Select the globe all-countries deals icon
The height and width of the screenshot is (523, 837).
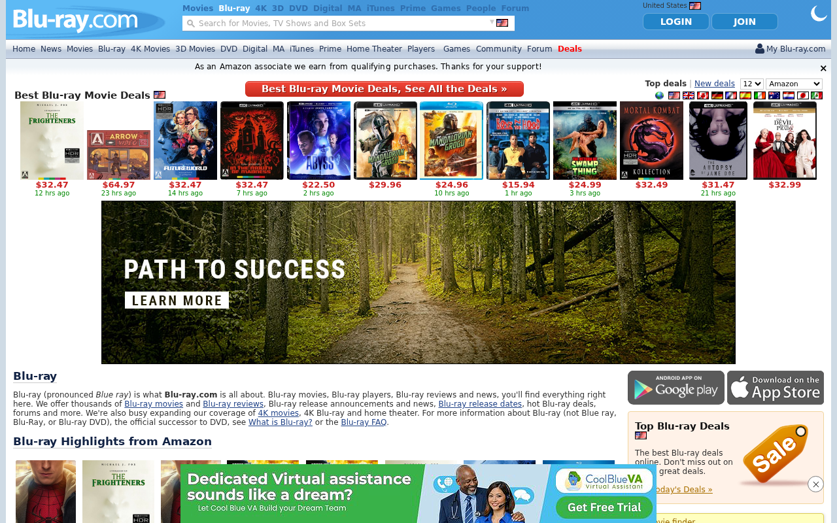click(x=659, y=95)
